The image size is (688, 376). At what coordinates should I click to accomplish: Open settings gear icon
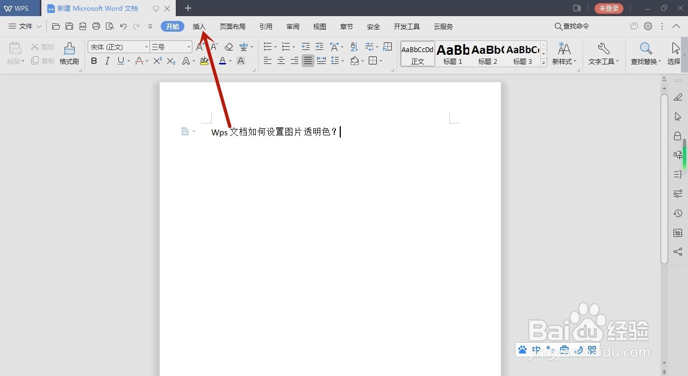coord(648,26)
